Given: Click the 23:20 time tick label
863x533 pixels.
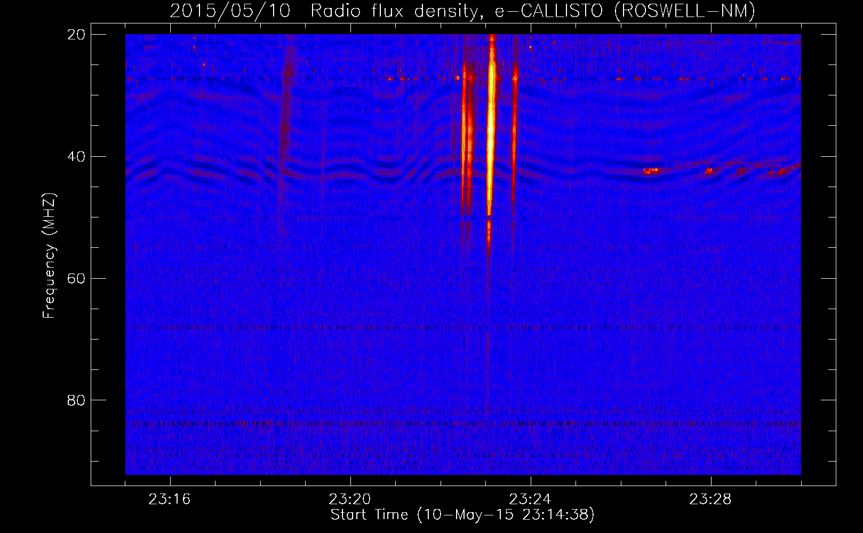Looking at the screenshot, I should [x=350, y=499].
